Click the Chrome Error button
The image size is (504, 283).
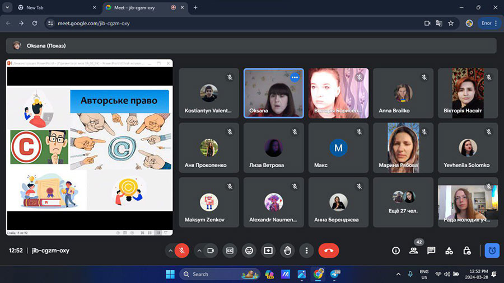pyautogui.click(x=486, y=23)
